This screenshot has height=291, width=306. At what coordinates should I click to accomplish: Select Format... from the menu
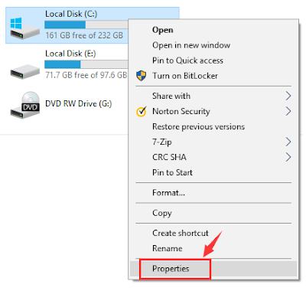point(168,193)
